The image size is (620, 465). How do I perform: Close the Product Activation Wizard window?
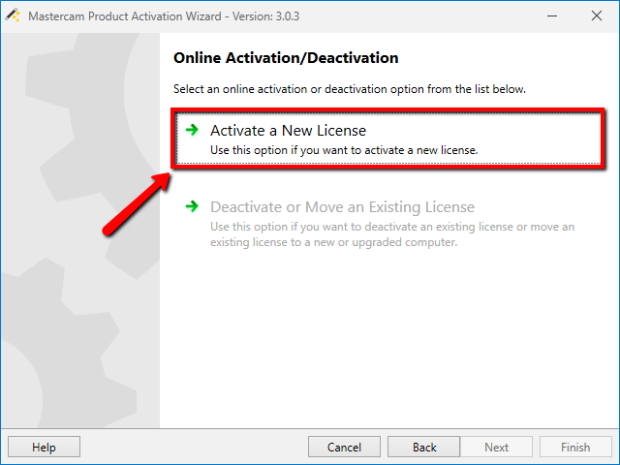pos(597,15)
